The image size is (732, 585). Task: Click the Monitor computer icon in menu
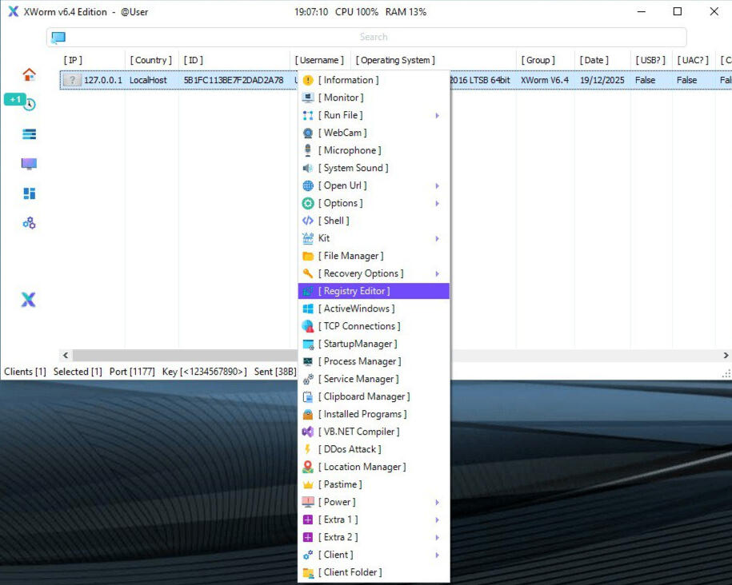308,97
